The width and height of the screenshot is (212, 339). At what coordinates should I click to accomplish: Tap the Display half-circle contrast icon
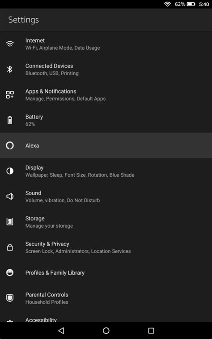(x=10, y=171)
